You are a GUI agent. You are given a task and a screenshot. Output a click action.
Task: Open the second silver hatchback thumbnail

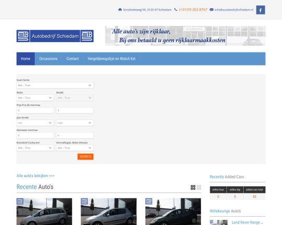[x=109, y=211]
